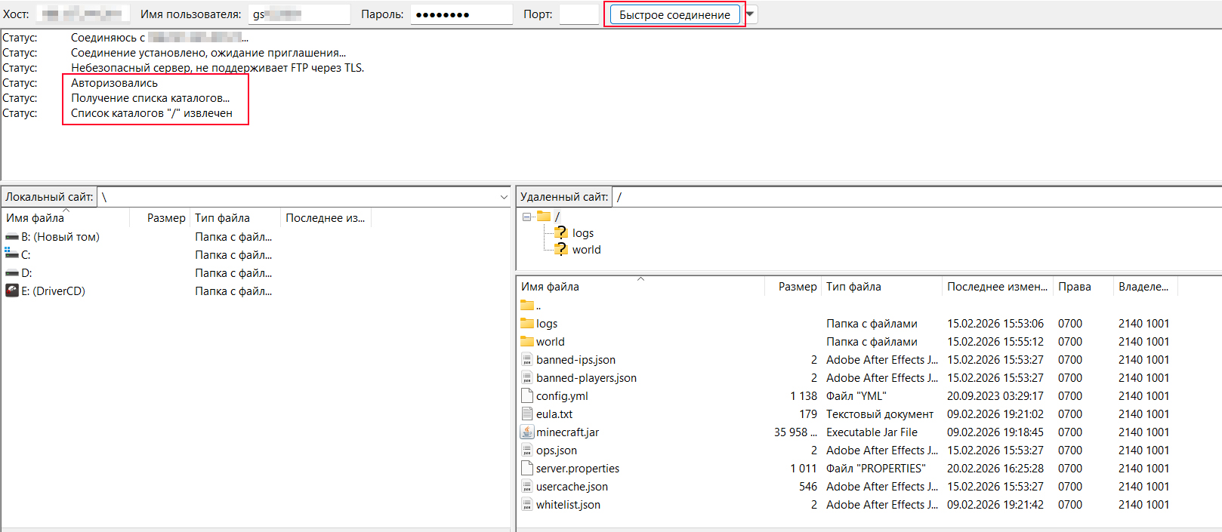Viewport: 1222px width, 532px height.
Task: Click the world folder icon in file list
Action: tap(527, 342)
